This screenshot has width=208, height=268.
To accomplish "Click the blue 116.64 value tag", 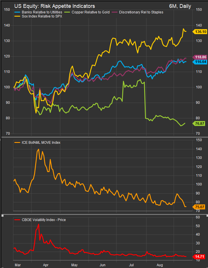I will click(x=200, y=62).
